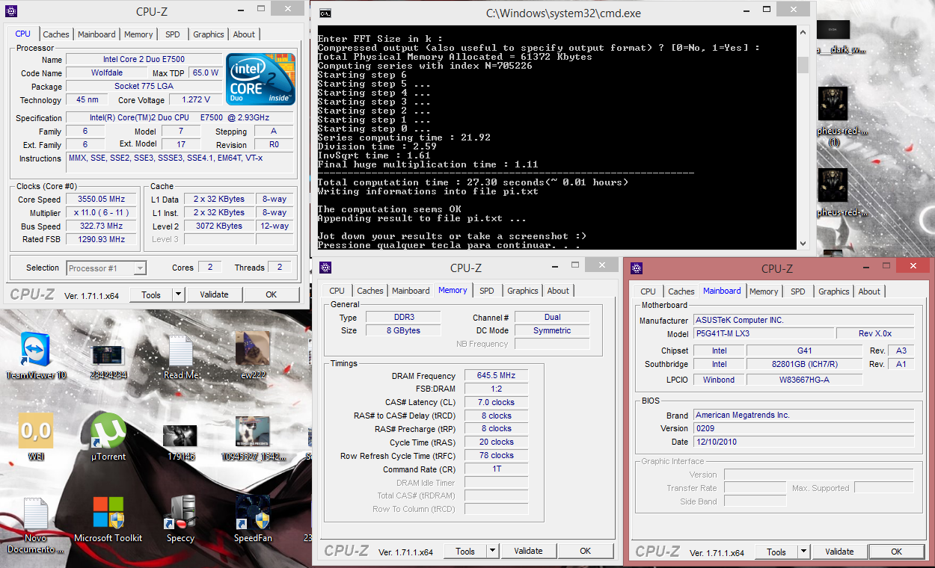Click the WEI desktop icon
The image size is (935, 568).
(36, 430)
